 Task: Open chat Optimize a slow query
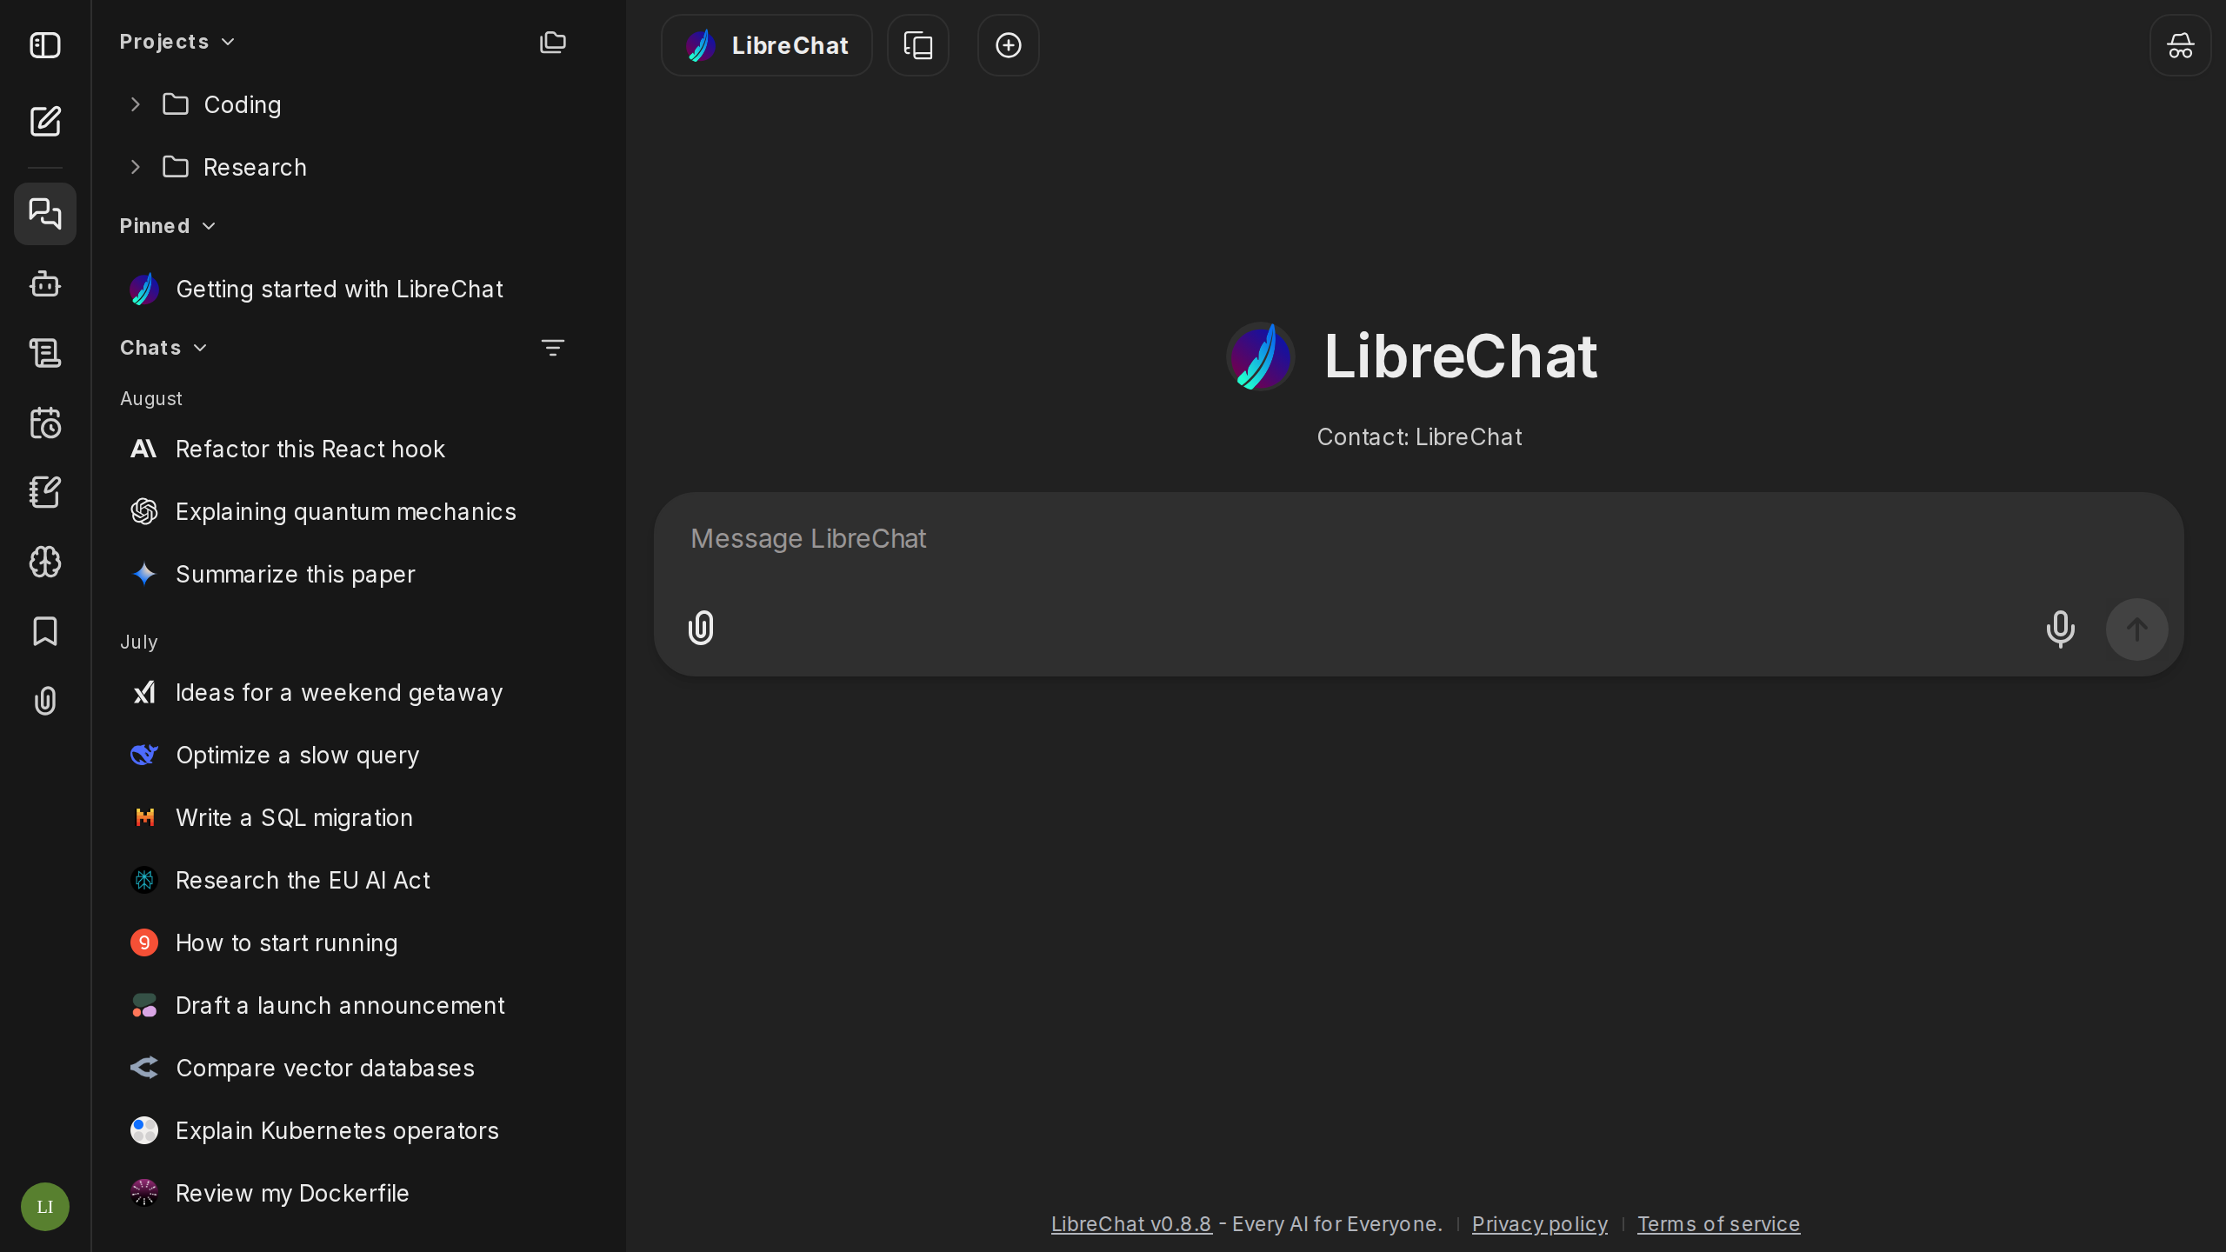click(348, 755)
